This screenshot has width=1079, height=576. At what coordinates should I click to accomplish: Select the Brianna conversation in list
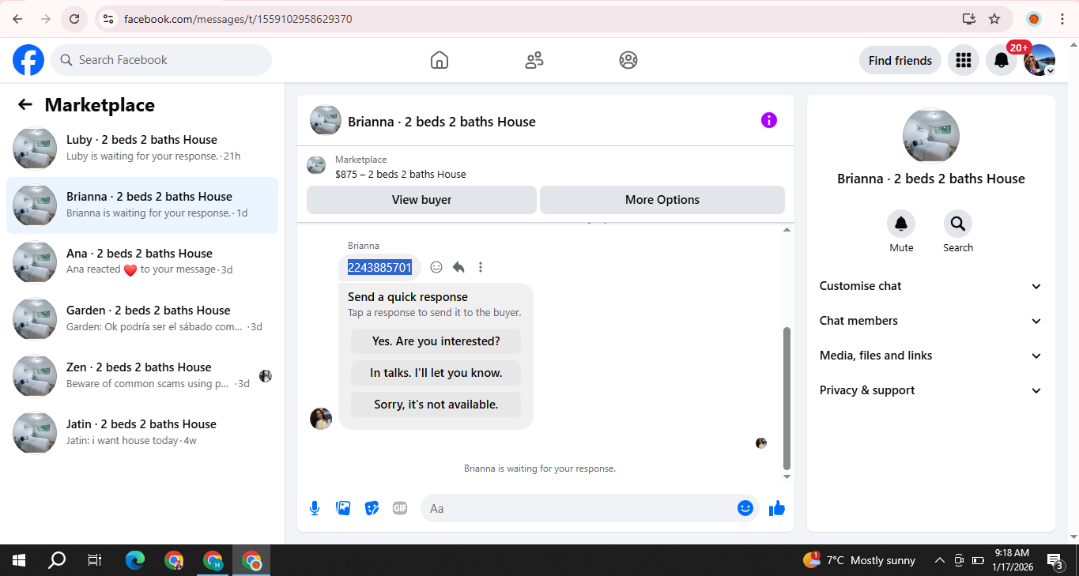tap(142, 205)
